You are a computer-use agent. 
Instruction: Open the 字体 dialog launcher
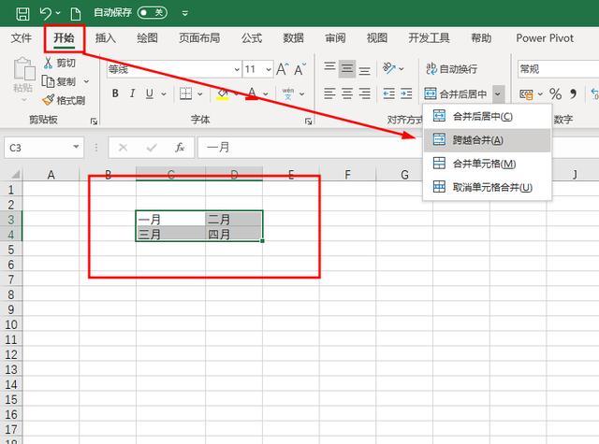click(x=308, y=122)
